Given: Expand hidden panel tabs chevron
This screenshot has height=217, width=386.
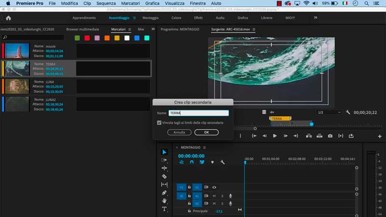Looking at the screenshot, I should [x=153, y=29].
